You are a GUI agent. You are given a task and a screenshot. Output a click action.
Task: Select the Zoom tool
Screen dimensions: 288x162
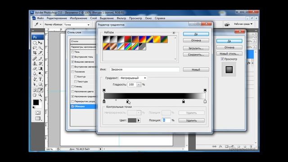coord(40,95)
